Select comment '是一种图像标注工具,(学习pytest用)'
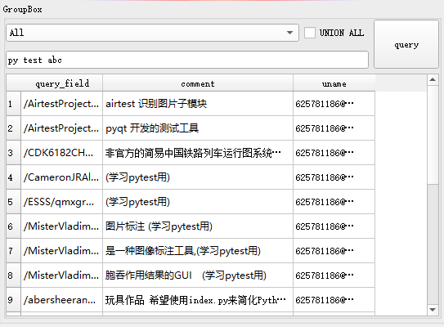This screenshot has width=444, height=327. 198,251
